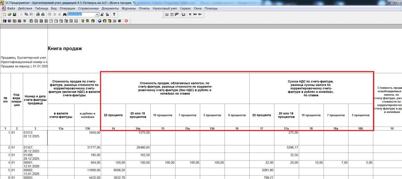Open the Calendar icon in right toolbar

click(172, 14)
